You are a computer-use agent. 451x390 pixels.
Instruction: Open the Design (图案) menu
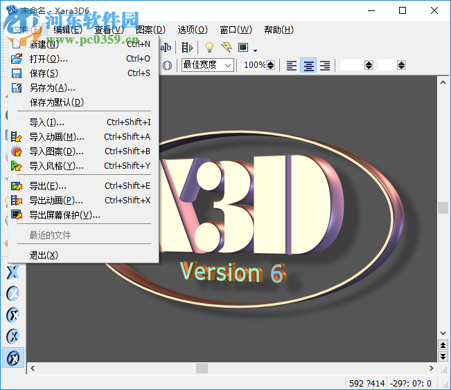coord(150,30)
